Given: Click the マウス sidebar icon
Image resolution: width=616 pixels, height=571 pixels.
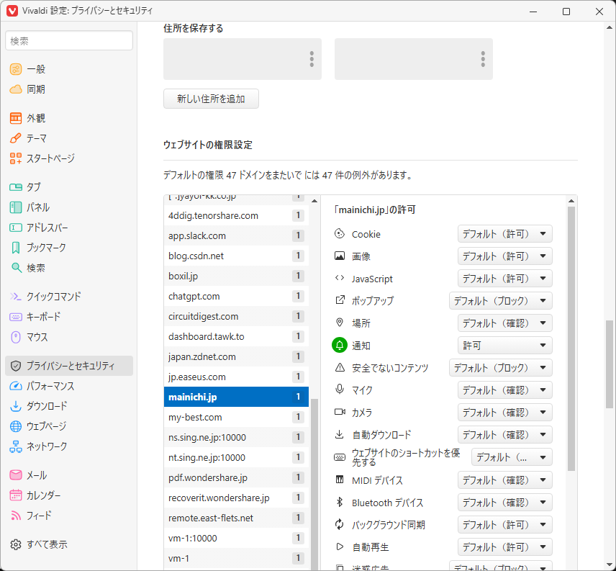Looking at the screenshot, I should (x=16, y=337).
